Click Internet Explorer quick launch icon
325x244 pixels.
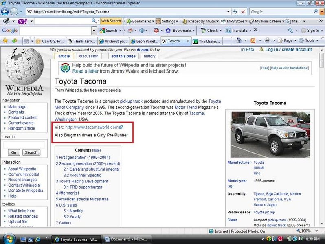pos(38,239)
